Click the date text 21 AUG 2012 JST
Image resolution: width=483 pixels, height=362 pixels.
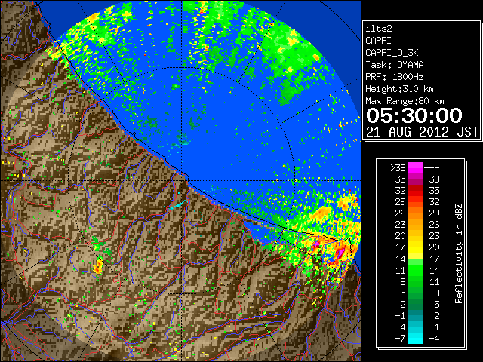coord(422,132)
